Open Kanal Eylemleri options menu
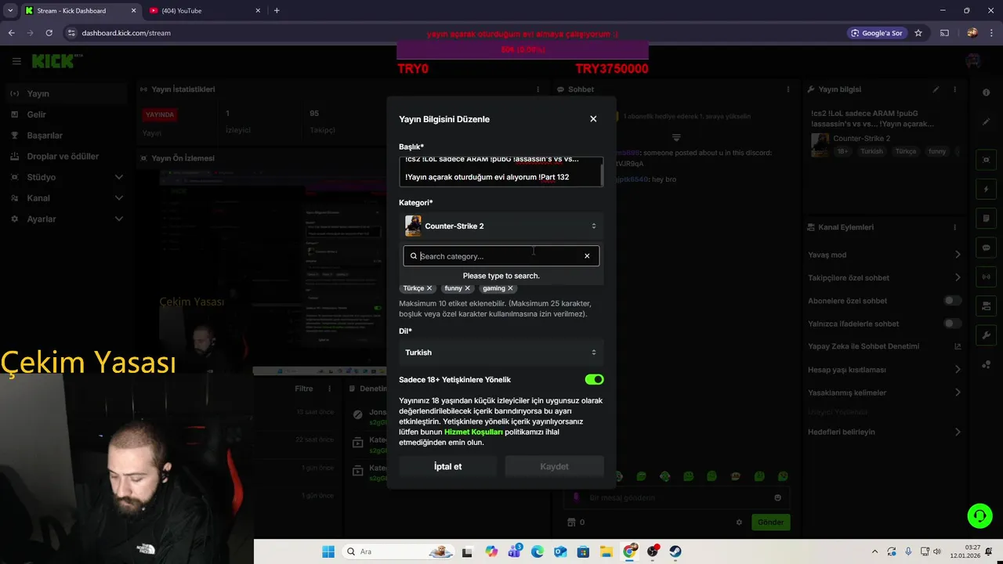The height and width of the screenshot is (564, 1003). [x=955, y=227]
